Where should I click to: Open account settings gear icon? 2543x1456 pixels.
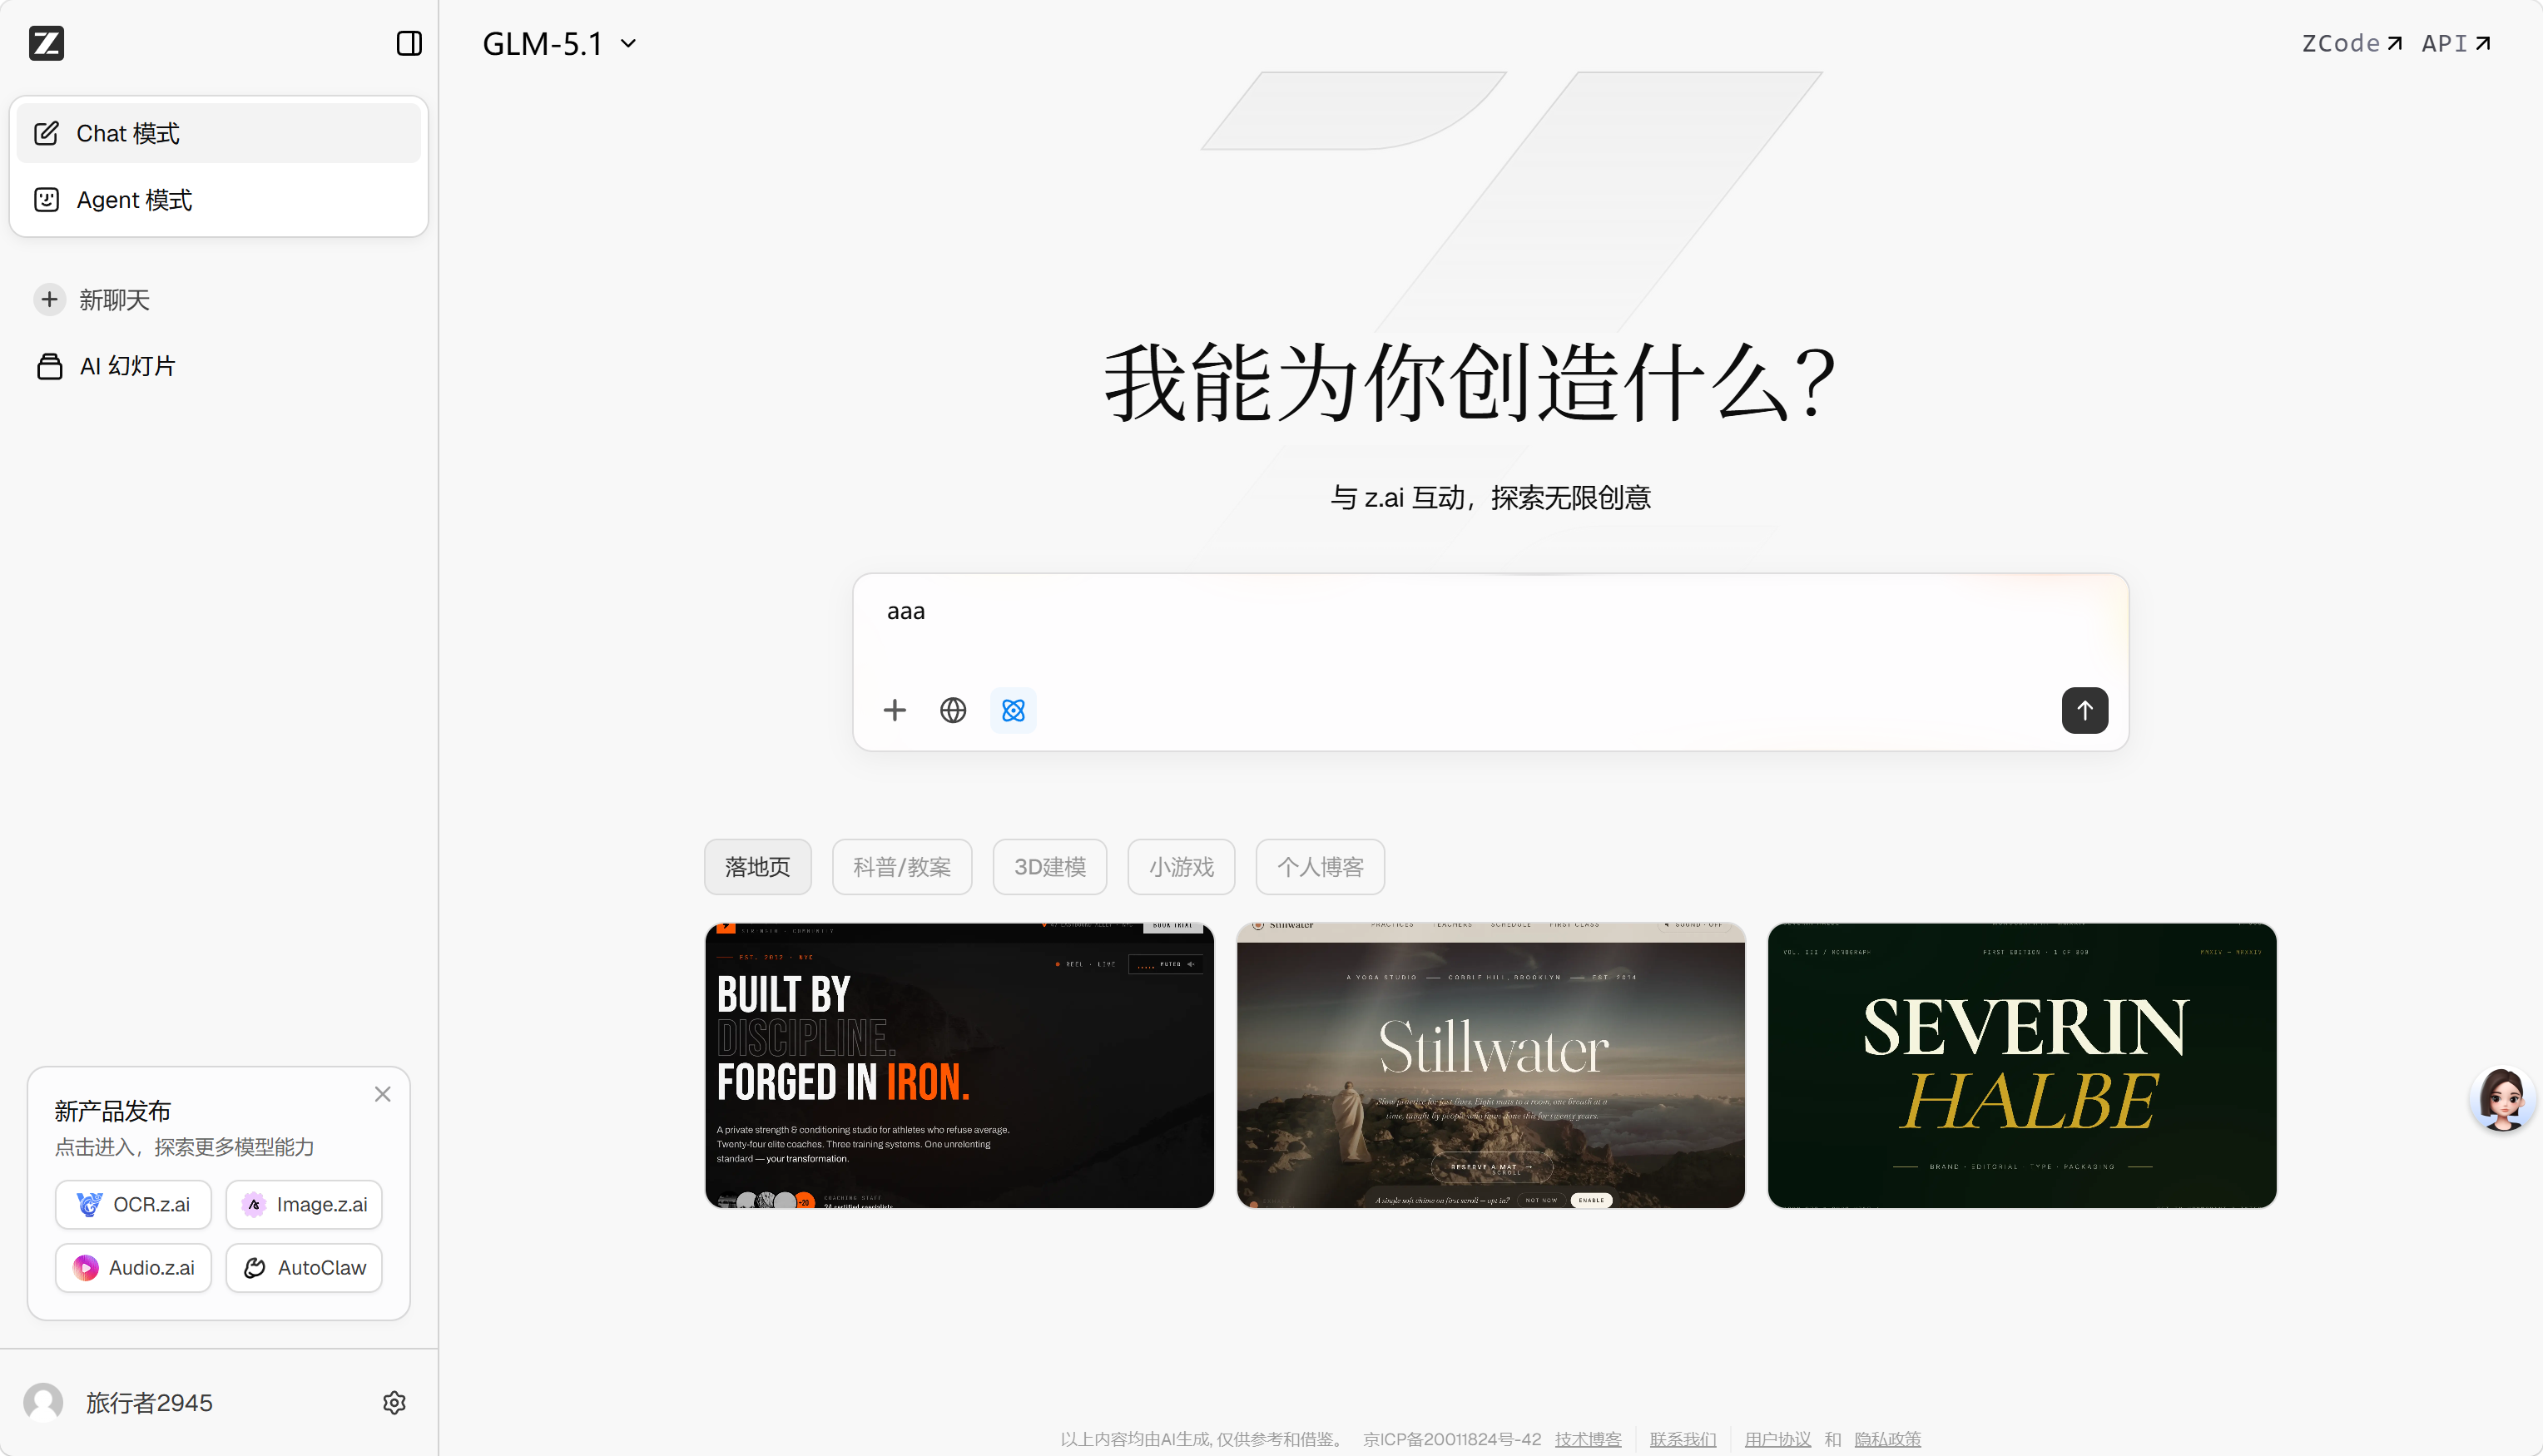pos(394,1402)
